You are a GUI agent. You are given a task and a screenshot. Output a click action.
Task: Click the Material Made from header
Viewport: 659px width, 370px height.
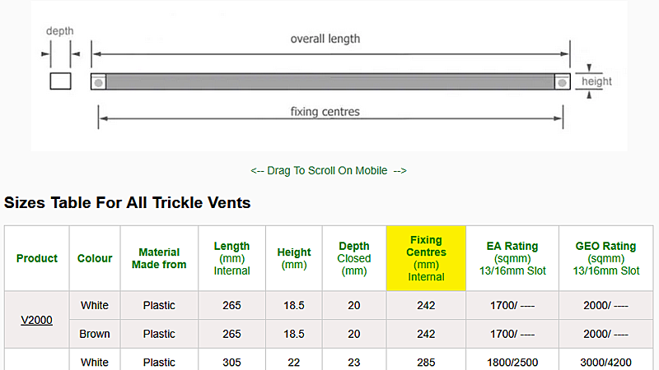159,258
